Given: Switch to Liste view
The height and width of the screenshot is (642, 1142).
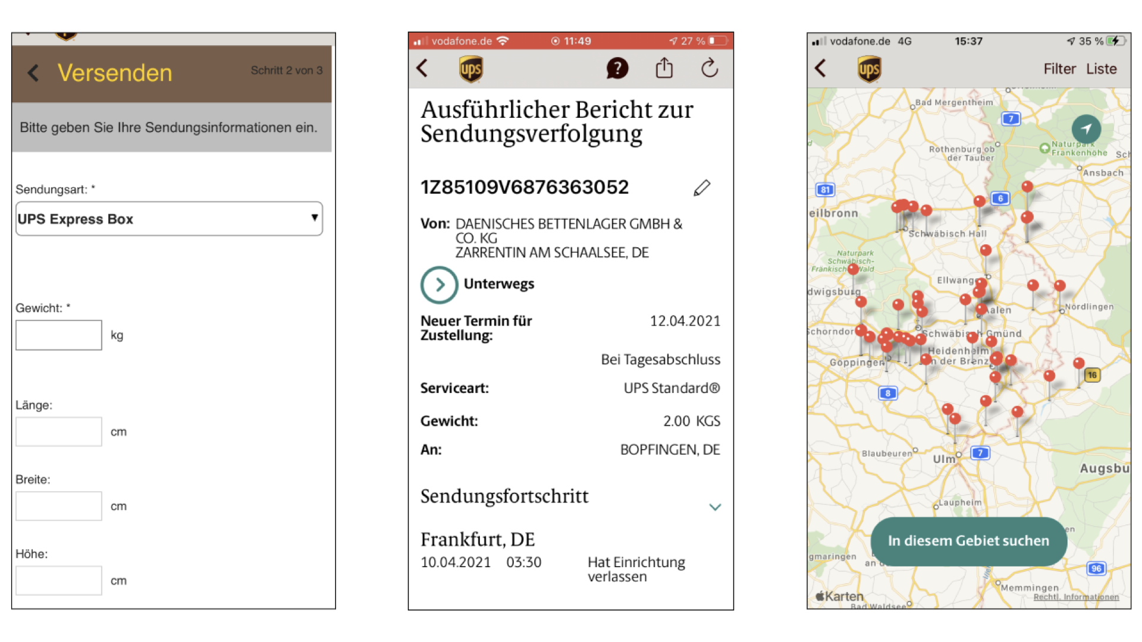Looking at the screenshot, I should (1102, 68).
